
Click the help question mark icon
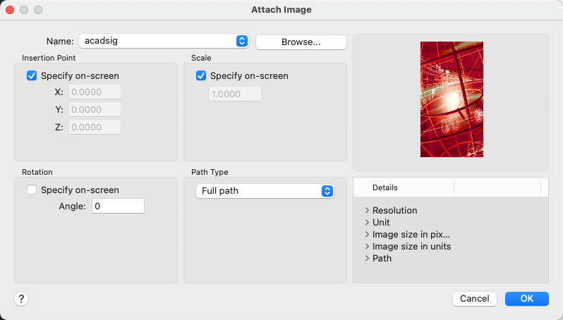click(x=21, y=299)
